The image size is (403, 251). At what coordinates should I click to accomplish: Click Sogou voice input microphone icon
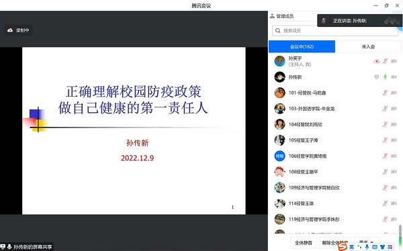point(367,247)
